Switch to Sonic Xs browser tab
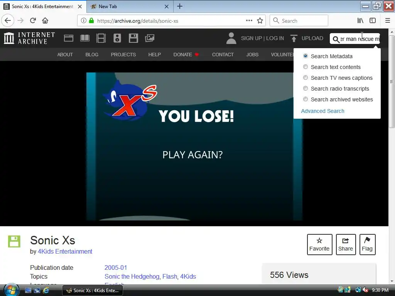395x296 pixels. pyautogui.click(x=43, y=7)
